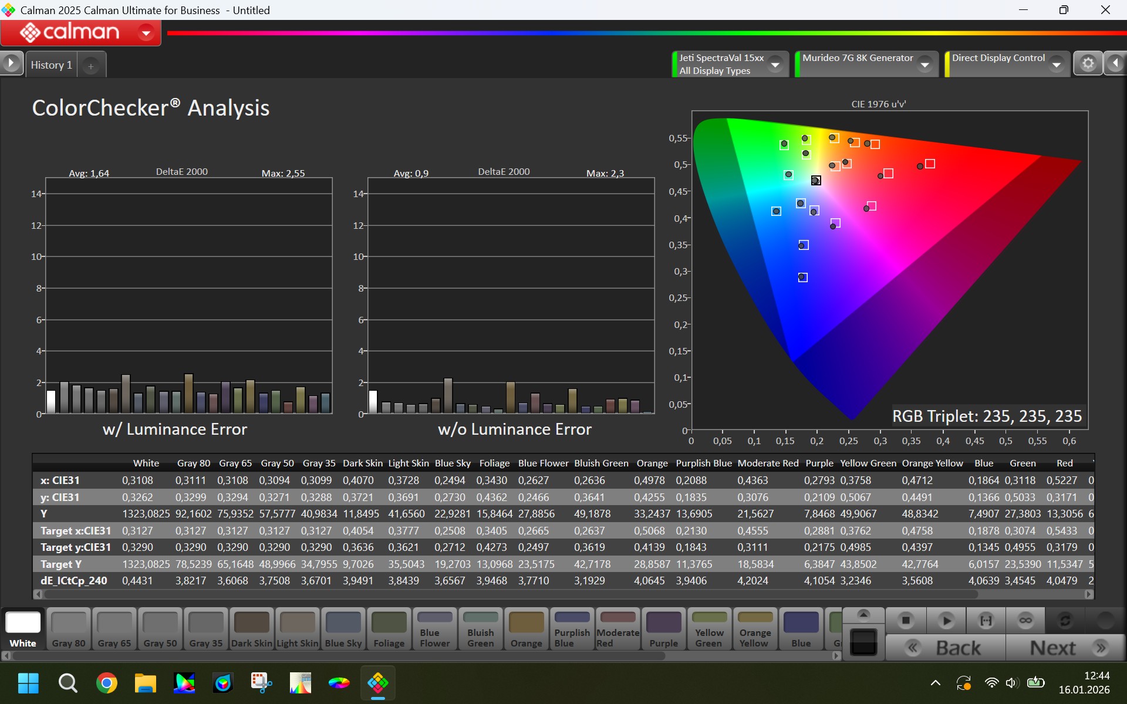This screenshot has height=704, width=1127.
Task: Select the History 1 tab
Action: coord(51,65)
